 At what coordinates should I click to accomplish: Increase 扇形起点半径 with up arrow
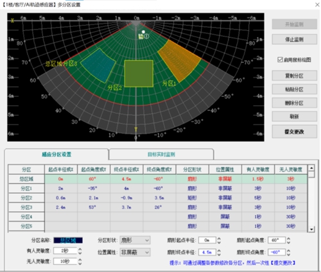click(x=219, y=239)
